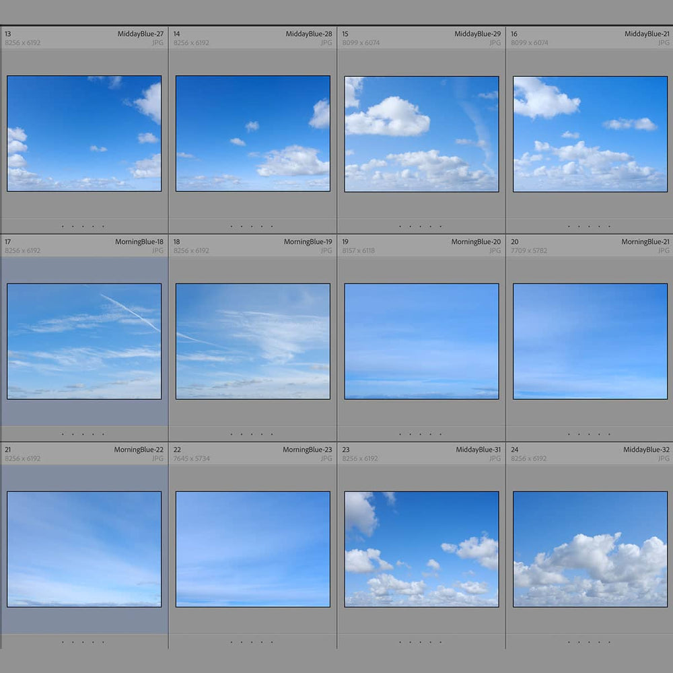Image resolution: width=673 pixels, height=673 pixels.
Task: Click the JPG file type label of MorningBlue-20
Action: click(x=495, y=250)
